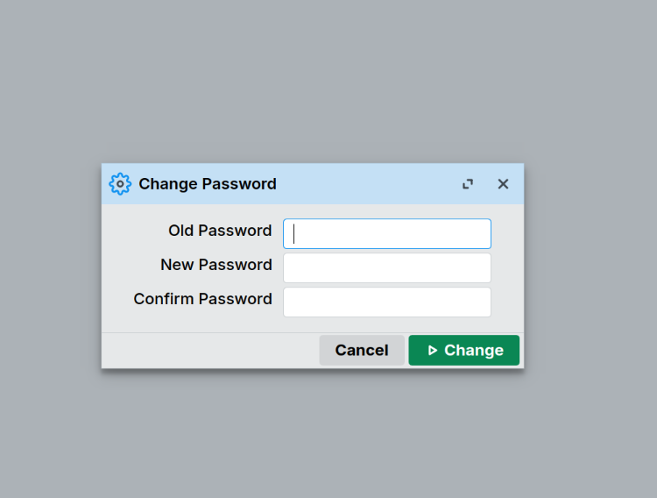
Task: Close the Change Password dialog with X
Action: click(x=503, y=184)
